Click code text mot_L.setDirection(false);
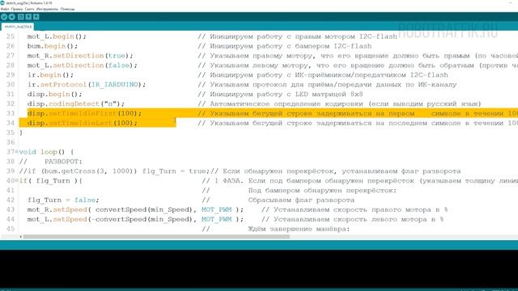The height and width of the screenshot is (291, 518). click(82, 65)
